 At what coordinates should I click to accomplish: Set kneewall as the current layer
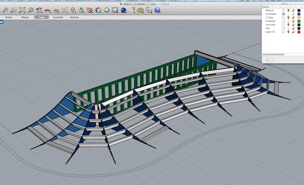click(283, 21)
